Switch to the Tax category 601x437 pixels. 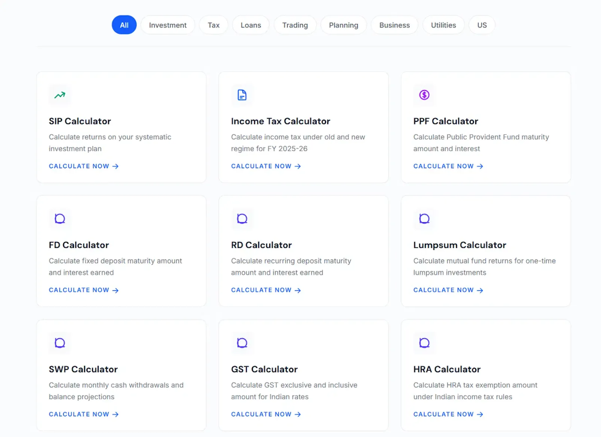(214, 25)
